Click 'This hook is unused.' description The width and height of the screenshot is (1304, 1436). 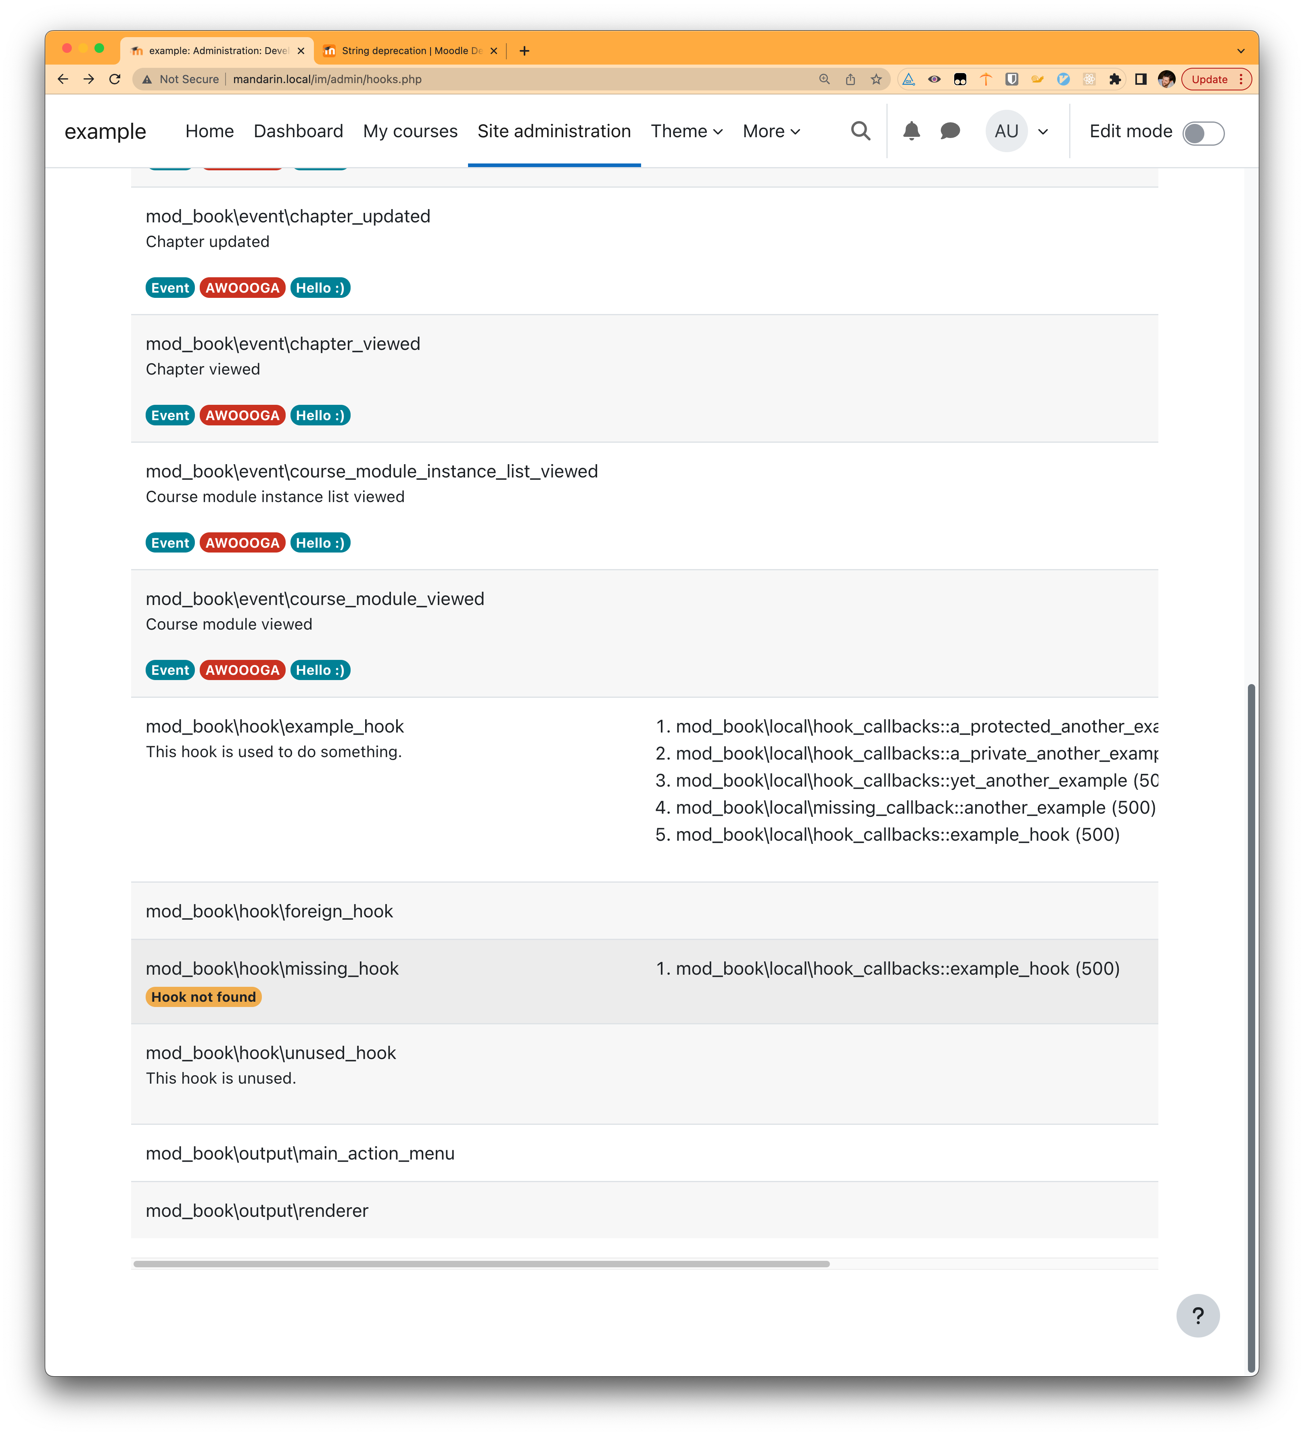[x=221, y=1078]
